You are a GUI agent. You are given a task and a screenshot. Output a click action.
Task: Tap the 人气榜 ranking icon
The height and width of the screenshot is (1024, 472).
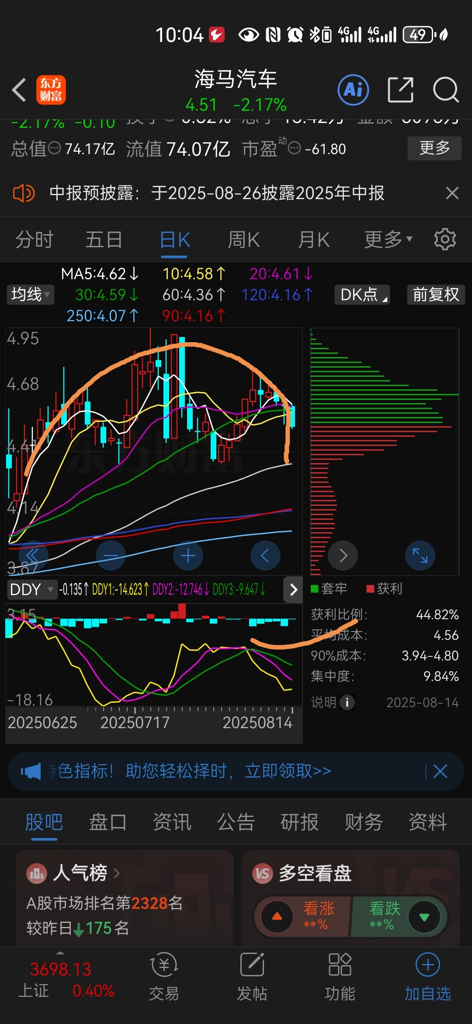pos(37,873)
